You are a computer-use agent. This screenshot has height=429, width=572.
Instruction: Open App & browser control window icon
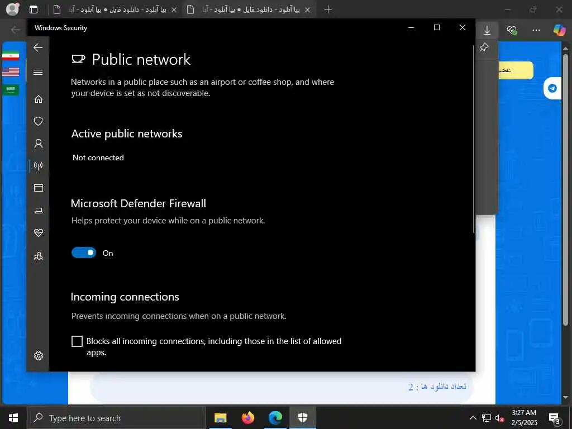pos(39,188)
